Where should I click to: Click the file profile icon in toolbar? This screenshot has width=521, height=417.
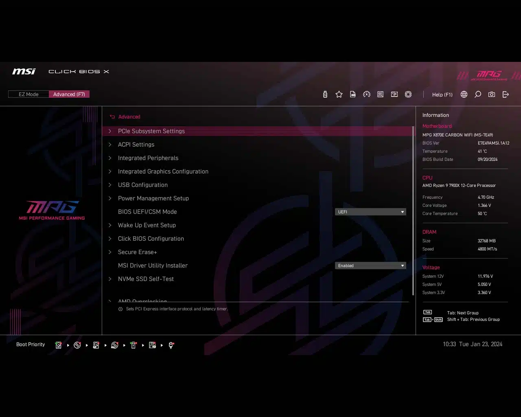(x=353, y=94)
